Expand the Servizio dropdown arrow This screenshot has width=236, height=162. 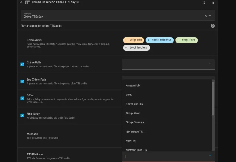[x=210, y=16]
